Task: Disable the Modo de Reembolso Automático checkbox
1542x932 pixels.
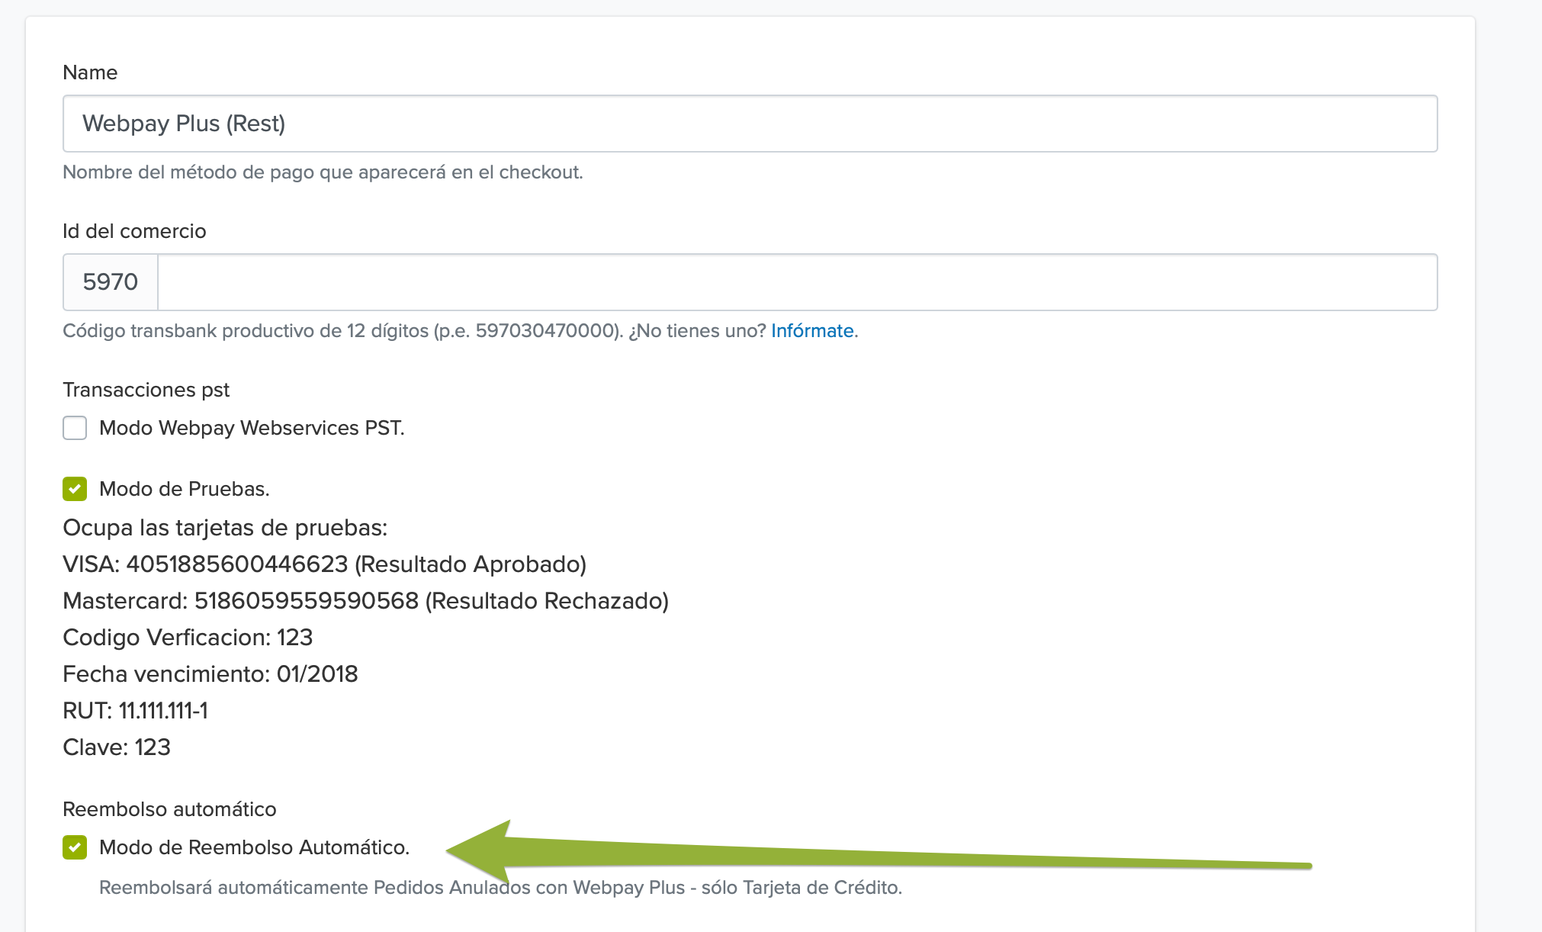Action: coord(75,847)
